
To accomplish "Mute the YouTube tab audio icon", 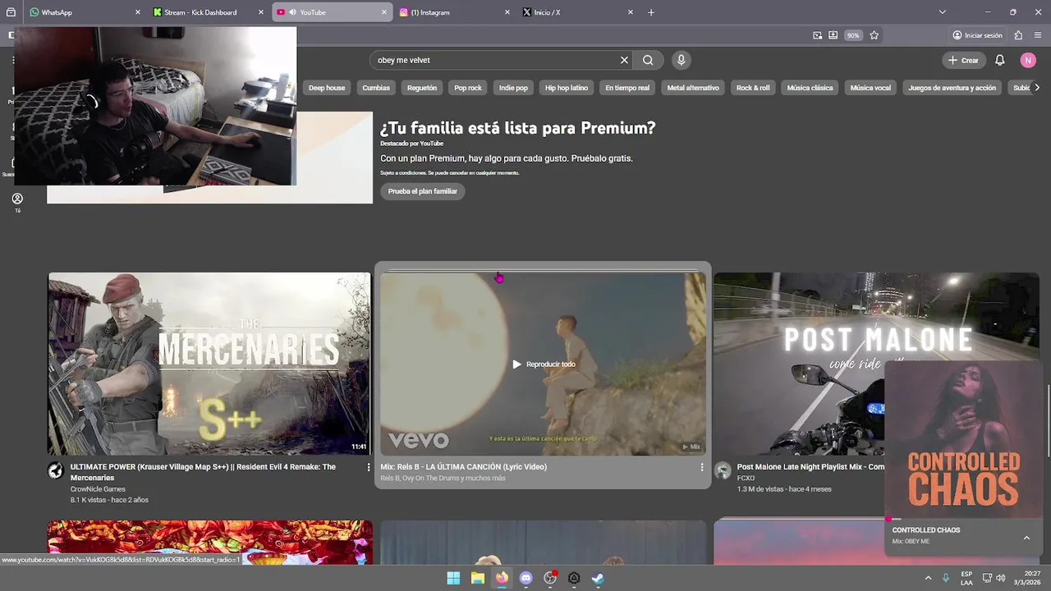I will (293, 12).
